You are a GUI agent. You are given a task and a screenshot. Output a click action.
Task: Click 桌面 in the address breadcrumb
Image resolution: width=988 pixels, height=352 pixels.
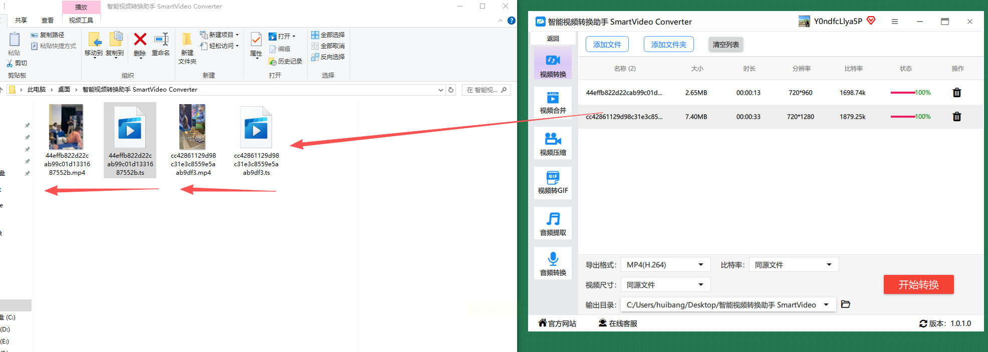coord(64,90)
